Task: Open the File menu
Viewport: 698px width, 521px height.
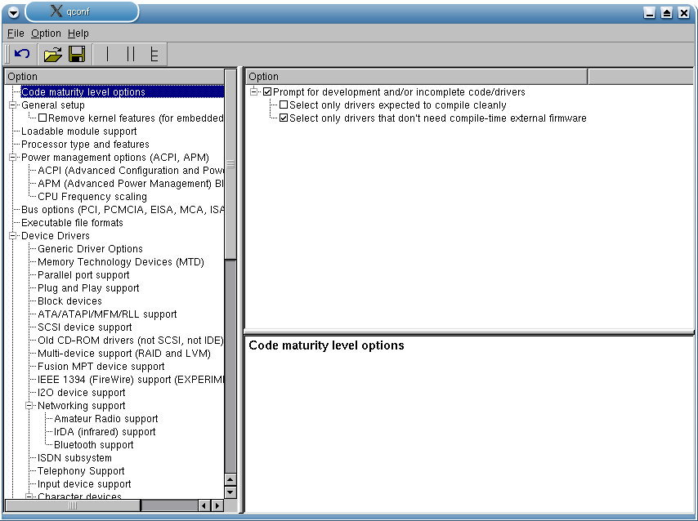Action: (x=16, y=33)
